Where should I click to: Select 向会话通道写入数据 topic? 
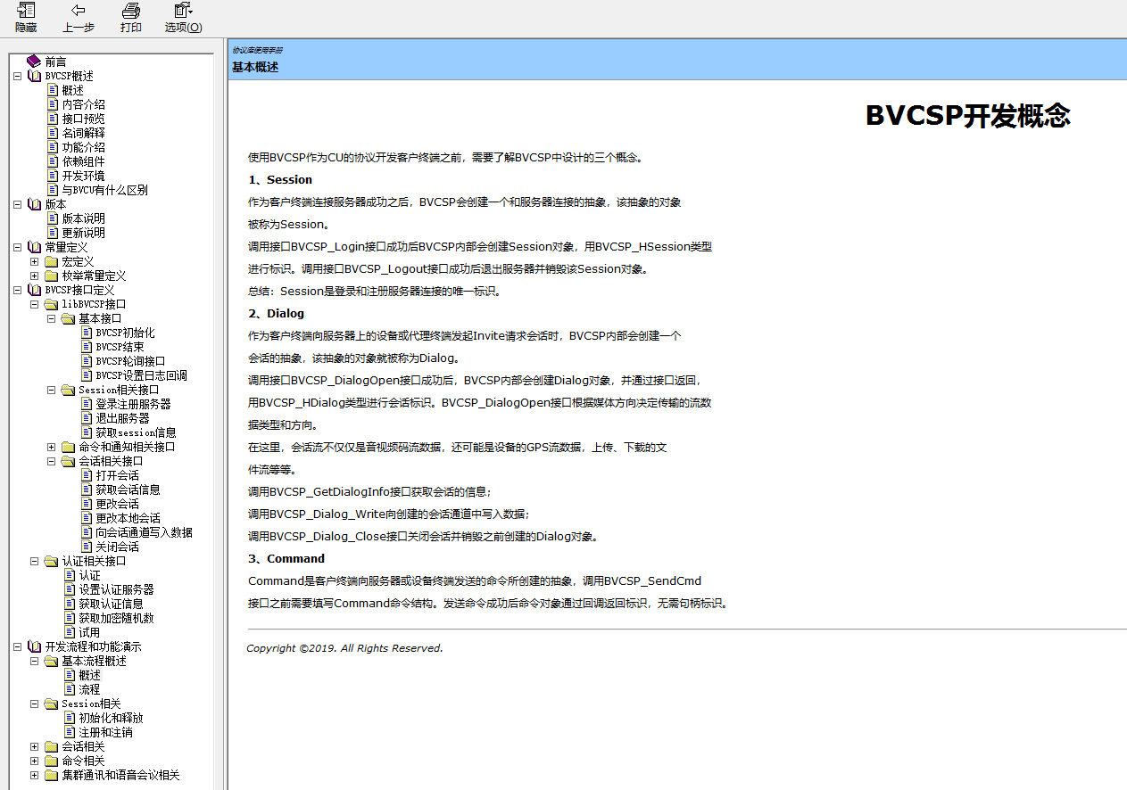click(144, 532)
